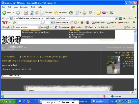Click the green Back arrow button
The width and height of the screenshot is (139, 104).
click(x=4, y=13)
